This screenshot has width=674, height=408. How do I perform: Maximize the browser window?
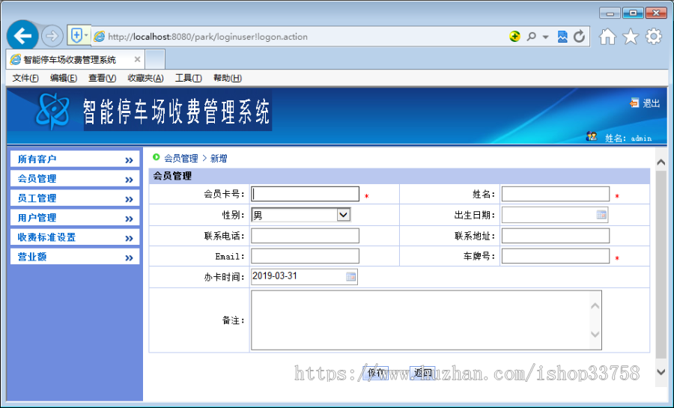tap(633, 13)
